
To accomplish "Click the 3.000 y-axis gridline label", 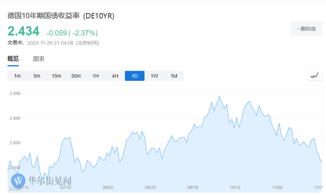I will tap(15, 93).
